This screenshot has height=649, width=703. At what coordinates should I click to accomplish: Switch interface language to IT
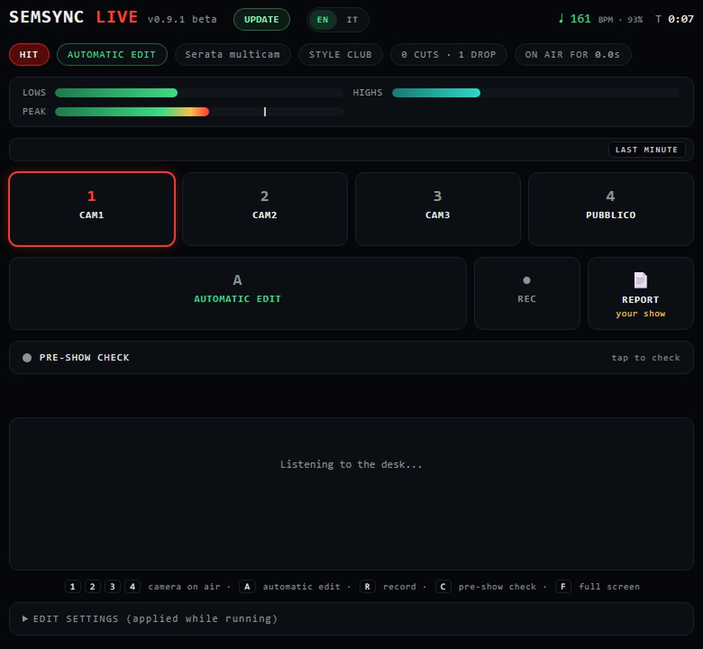point(352,20)
